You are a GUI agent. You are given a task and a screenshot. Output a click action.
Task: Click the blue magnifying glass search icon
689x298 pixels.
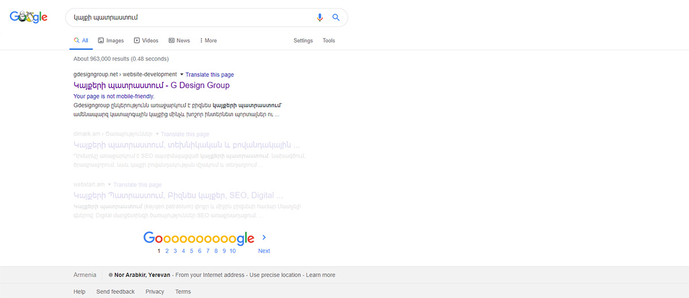pyautogui.click(x=336, y=18)
